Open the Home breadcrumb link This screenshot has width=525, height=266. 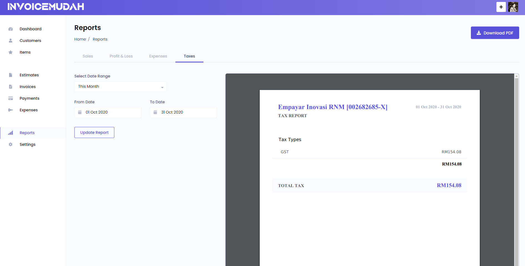[80, 39]
